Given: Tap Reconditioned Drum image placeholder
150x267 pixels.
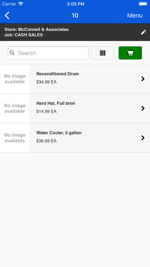Looking at the screenshot, I should click(x=15, y=79).
